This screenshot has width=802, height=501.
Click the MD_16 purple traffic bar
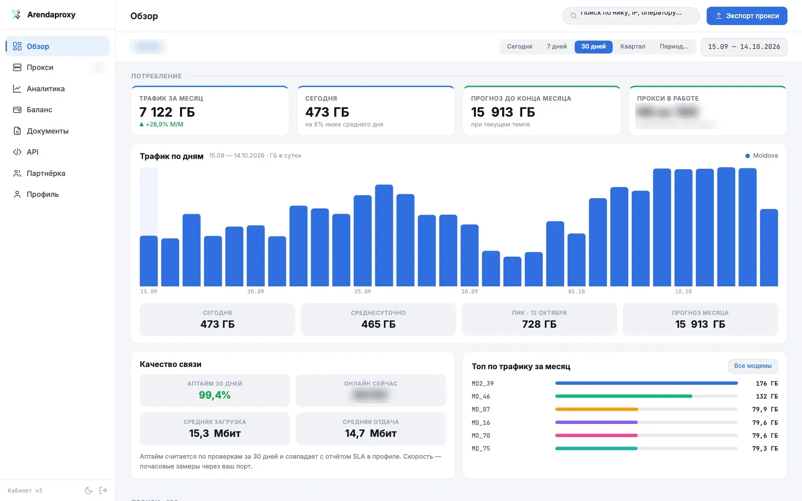tap(596, 422)
